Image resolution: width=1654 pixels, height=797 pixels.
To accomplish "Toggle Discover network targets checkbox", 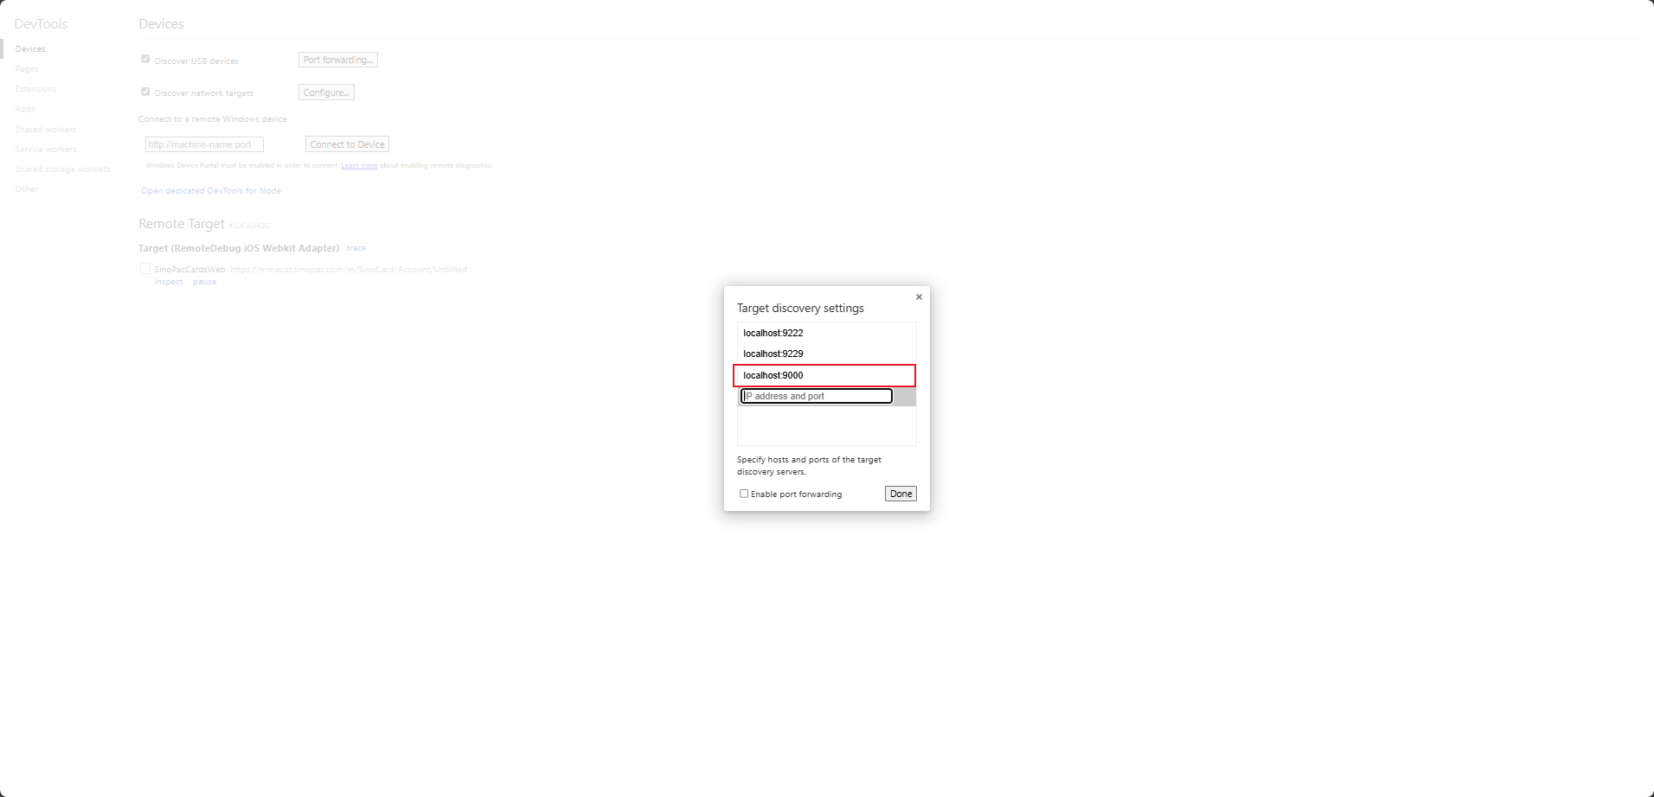I will pos(145,92).
